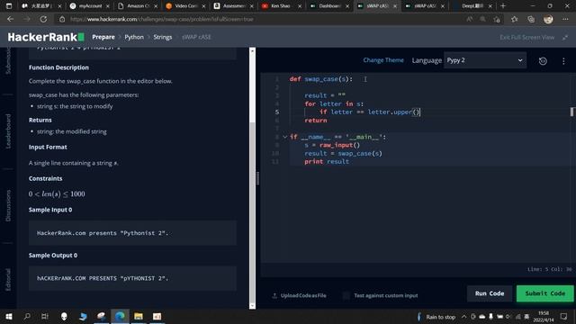Image resolution: width=576 pixels, height=324 pixels.
Task: Open the Submissions side tab
Action: click(x=8, y=60)
